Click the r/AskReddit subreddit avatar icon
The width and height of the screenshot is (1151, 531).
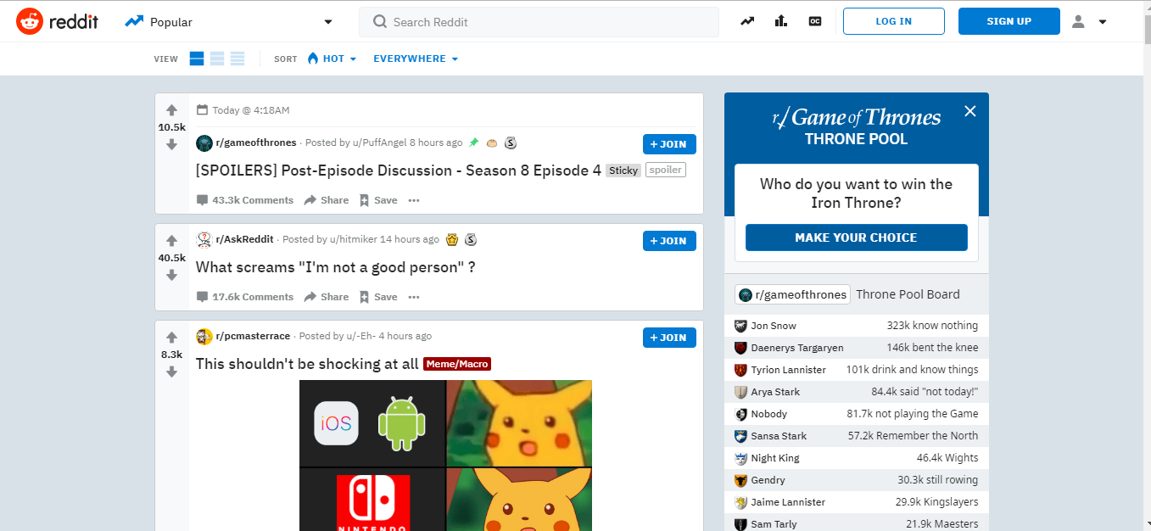(204, 239)
